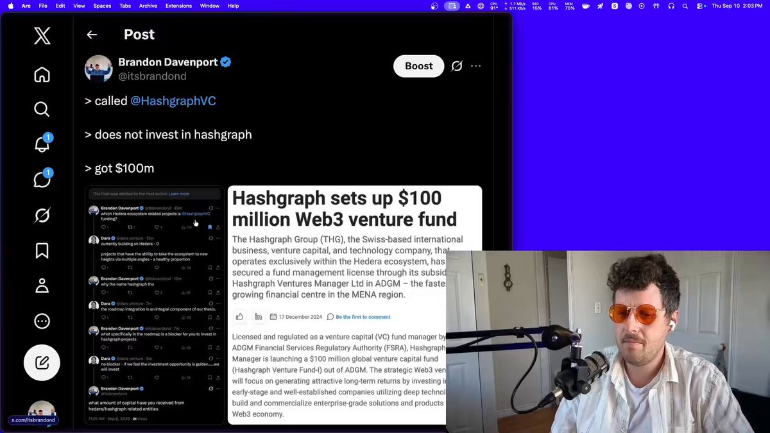Expand the More circle menu in sidebar
770x433 pixels.
[42, 321]
